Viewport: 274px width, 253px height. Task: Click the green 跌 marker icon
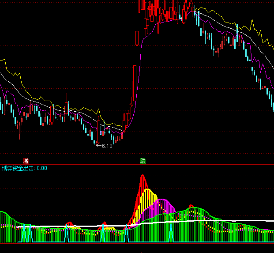point(143,161)
